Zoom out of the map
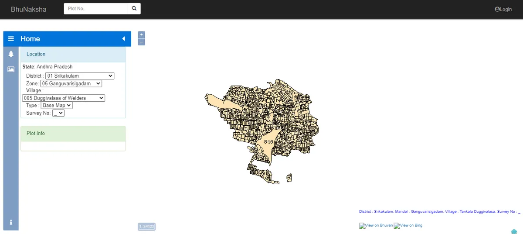 (x=141, y=42)
